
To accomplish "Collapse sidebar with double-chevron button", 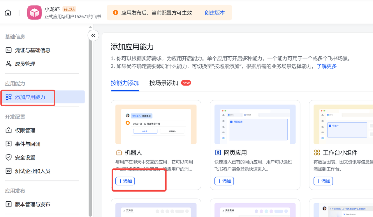I will pyautogui.click(x=93, y=35).
